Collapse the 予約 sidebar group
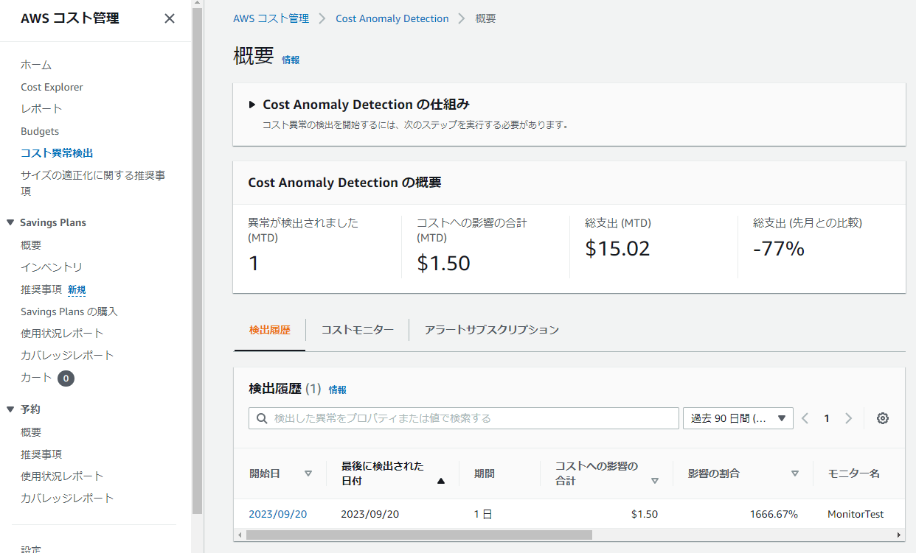The image size is (916, 553). pos(10,409)
